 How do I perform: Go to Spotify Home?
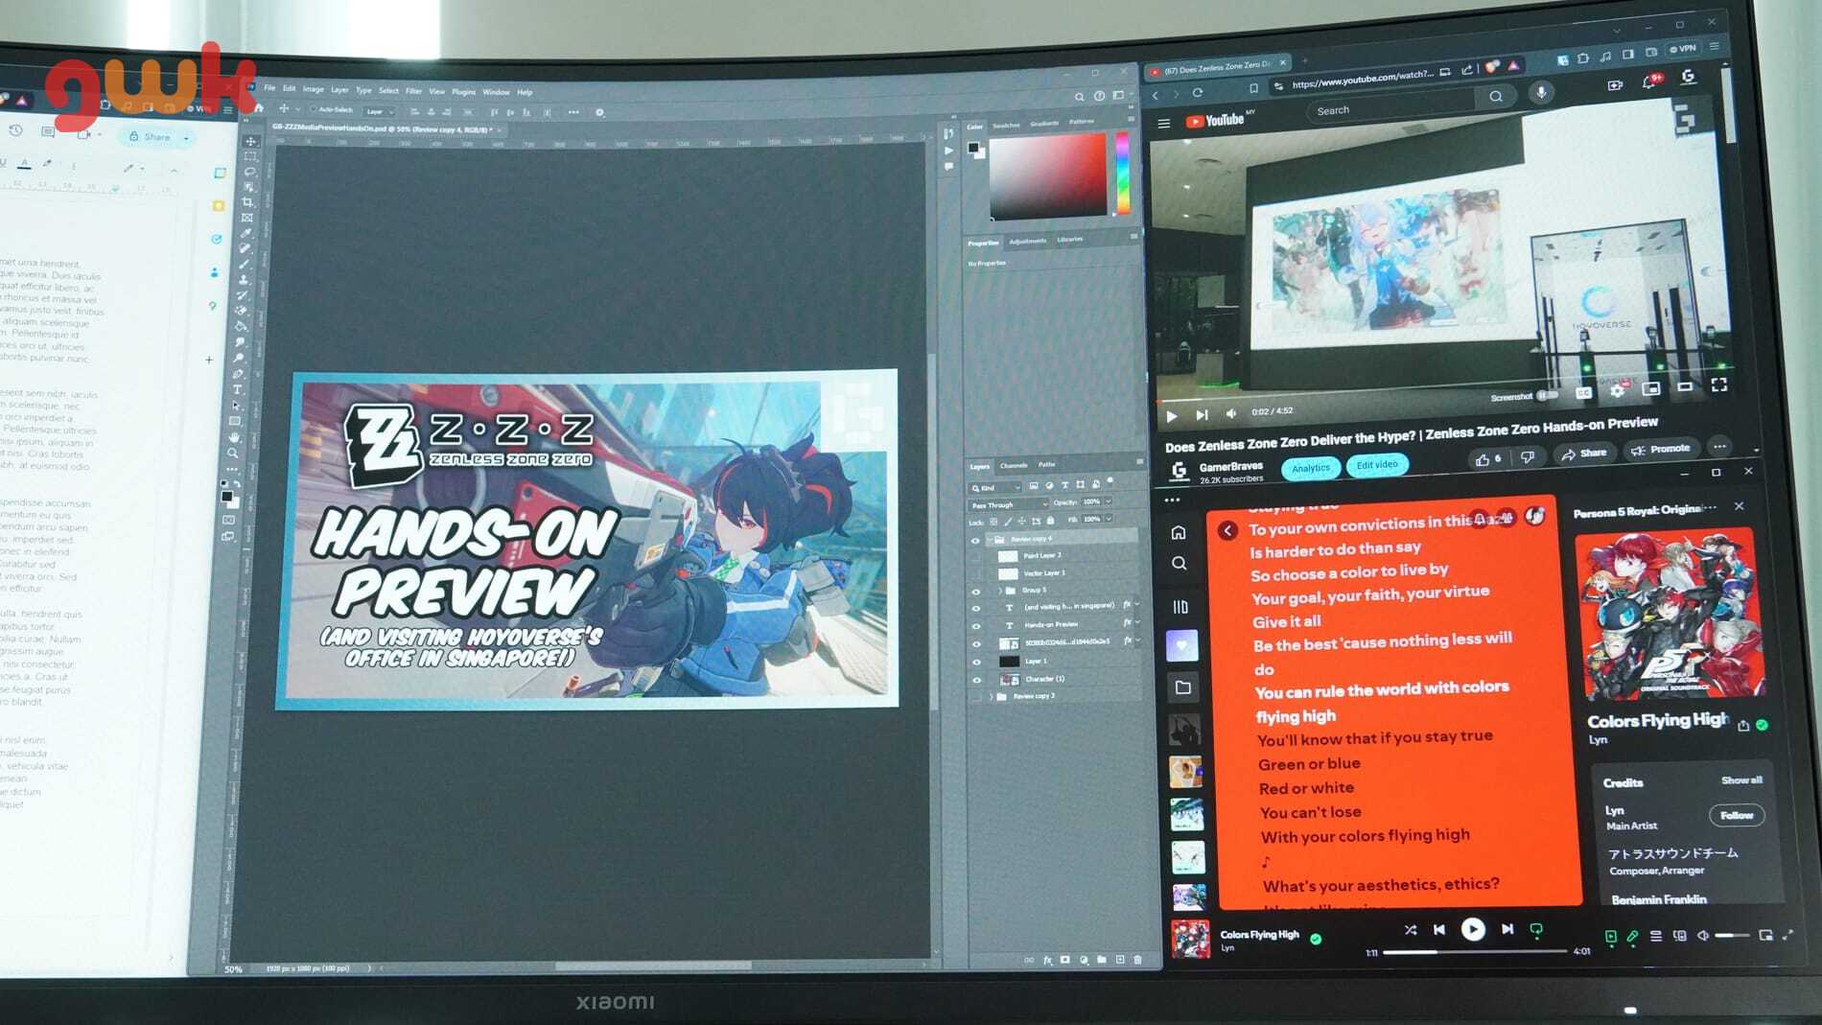click(x=1179, y=532)
